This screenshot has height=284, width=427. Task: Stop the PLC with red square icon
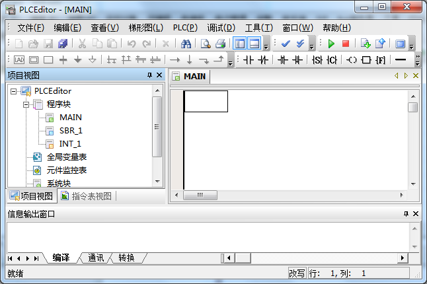(346, 44)
